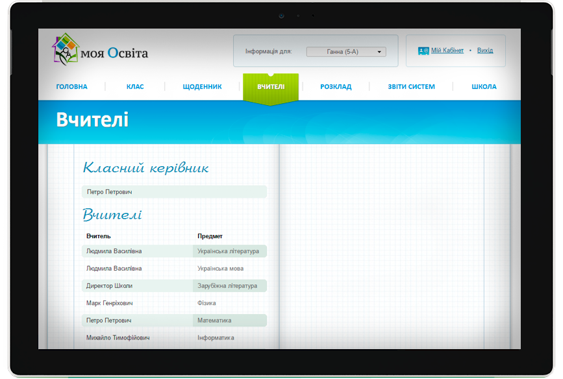The image size is (563, 379).
Task: Select class teacher row Петро Петрович
Action: click(174, 191)
